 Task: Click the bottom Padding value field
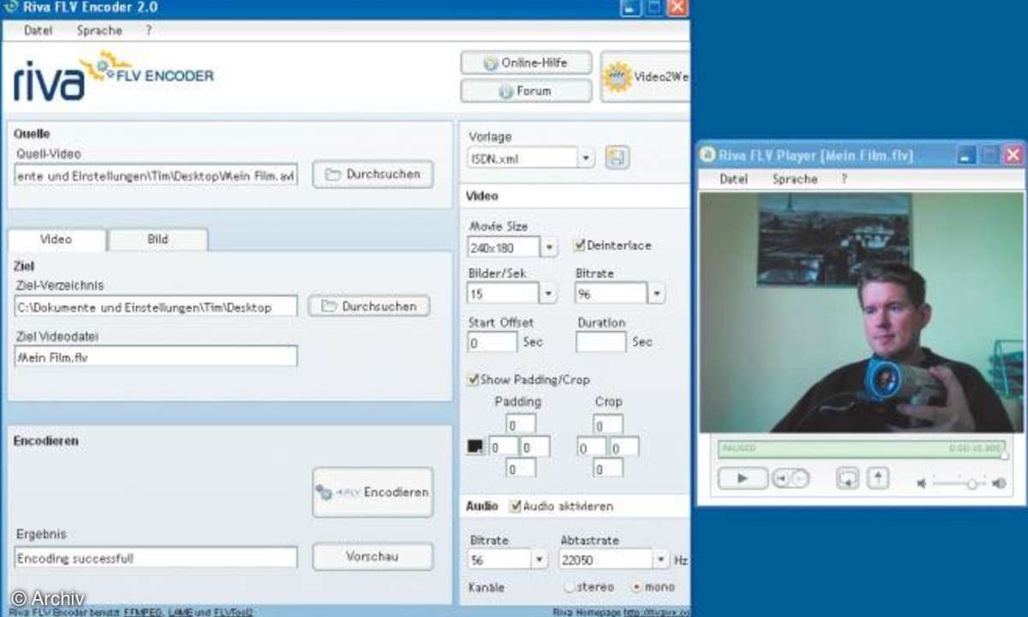521,468
